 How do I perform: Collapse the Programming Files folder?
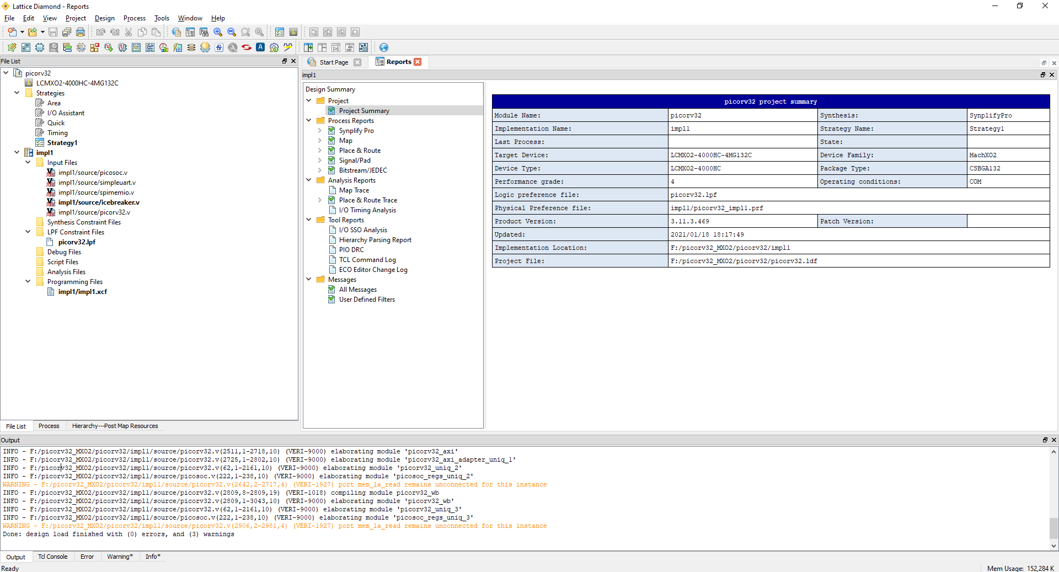pos(28,281)
